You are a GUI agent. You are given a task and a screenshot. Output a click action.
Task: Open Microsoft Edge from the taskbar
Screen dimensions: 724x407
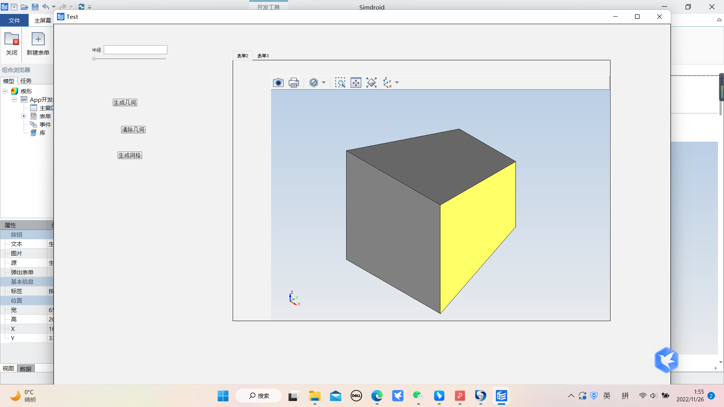pyautogui.click(x=377, y=396)
